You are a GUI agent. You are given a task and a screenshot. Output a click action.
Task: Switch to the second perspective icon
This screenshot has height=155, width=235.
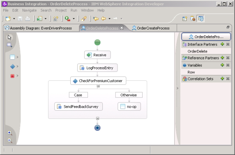(193, 19)
